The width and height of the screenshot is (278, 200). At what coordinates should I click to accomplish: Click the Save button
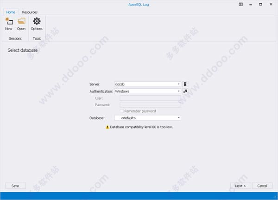coord(15,186)
